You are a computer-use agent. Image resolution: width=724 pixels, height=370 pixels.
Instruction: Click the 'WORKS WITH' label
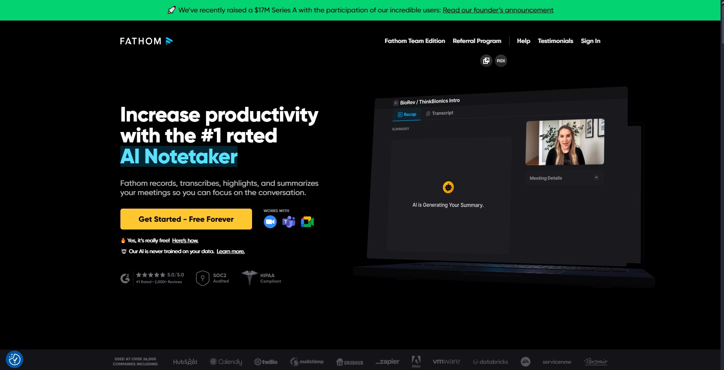pos(276,211)
